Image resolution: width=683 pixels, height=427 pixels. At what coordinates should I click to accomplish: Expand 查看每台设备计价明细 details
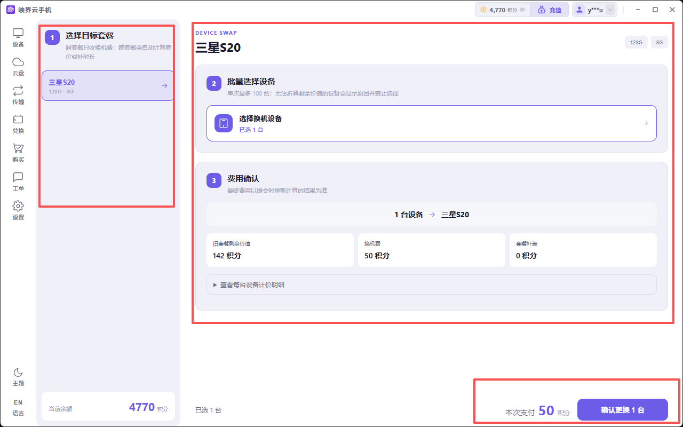(431, 284)
